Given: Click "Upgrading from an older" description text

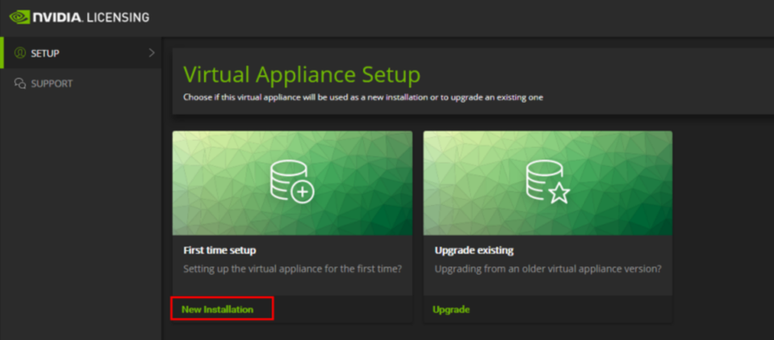Looking at the screenshot, I should click(547, 269).
